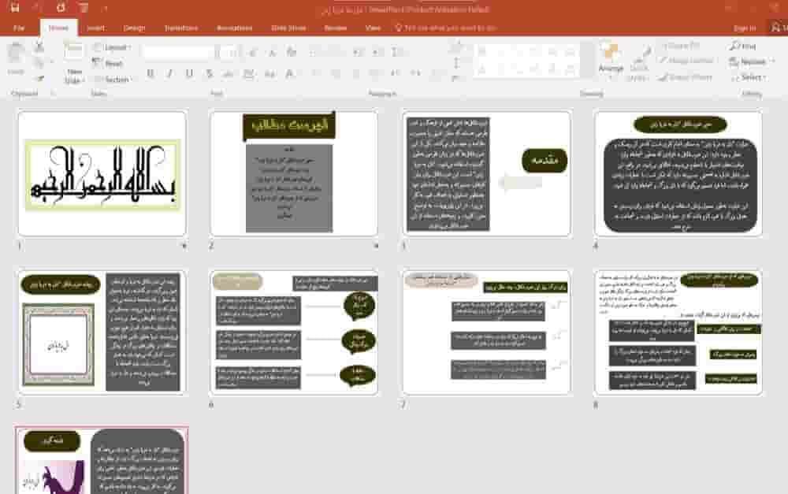The height and width of the screenshot is (494, 788).
Task: Open the Change Case menu
Action: pos(269,74)
